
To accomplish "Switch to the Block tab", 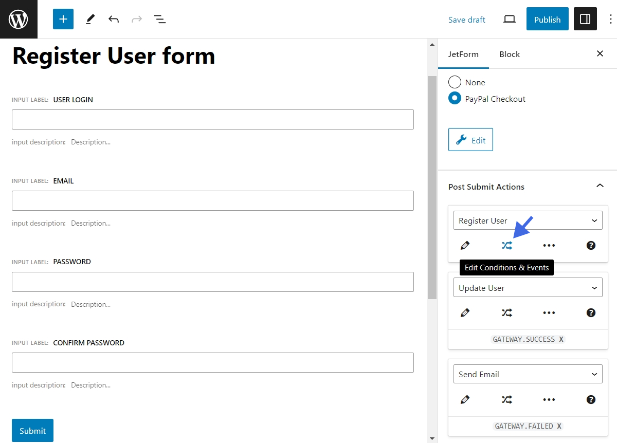I will tap(509, 53).
